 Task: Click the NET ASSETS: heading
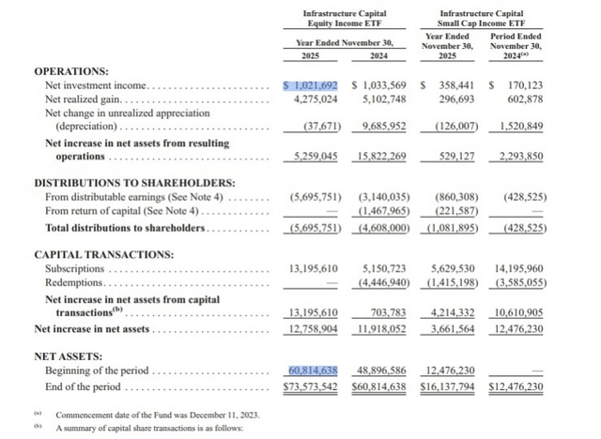coord(69,356)
